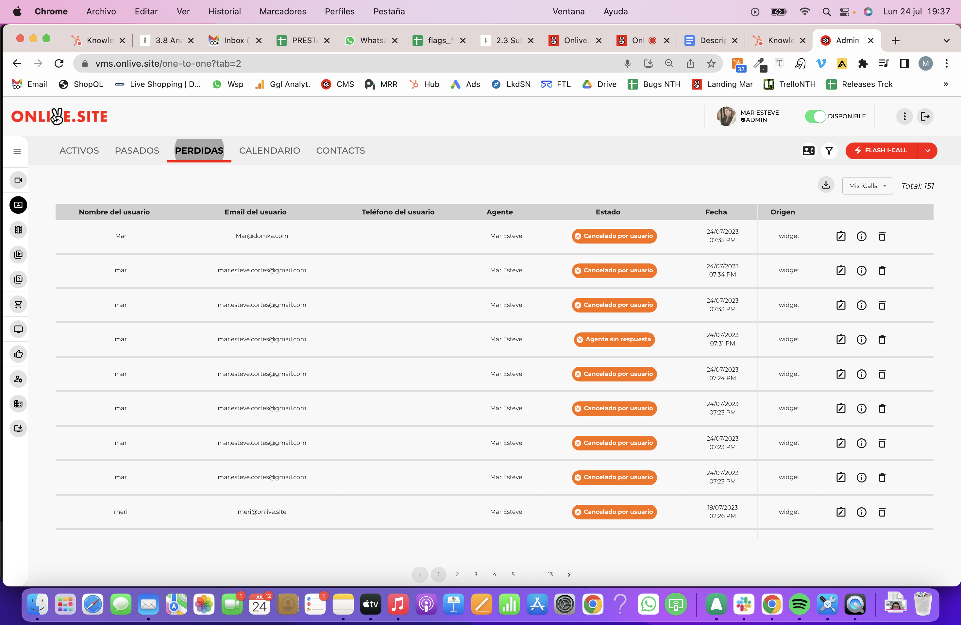Click the logout icon in header
This screenshot has height=625, width=961.
(x=925, y=116)
